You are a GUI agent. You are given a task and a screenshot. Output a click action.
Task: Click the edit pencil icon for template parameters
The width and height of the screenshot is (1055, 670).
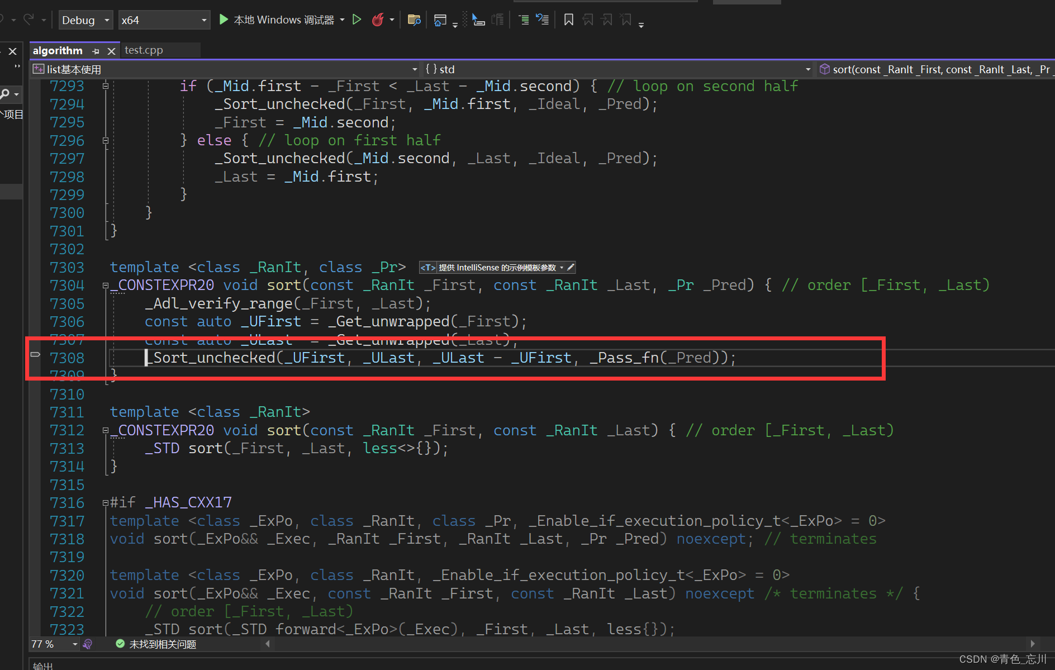coord(571,268)
